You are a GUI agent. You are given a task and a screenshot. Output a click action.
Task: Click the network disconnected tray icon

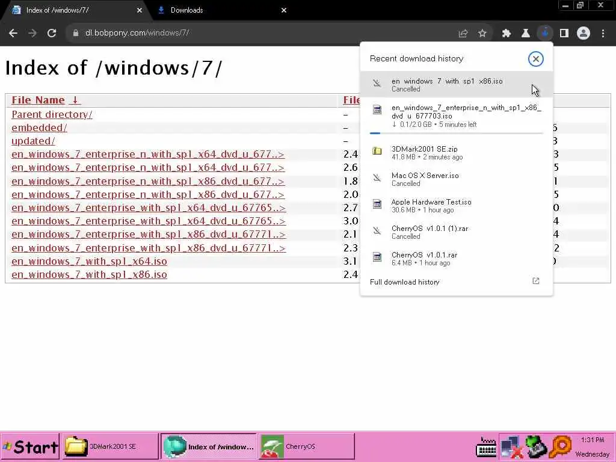tap(511, 448)
